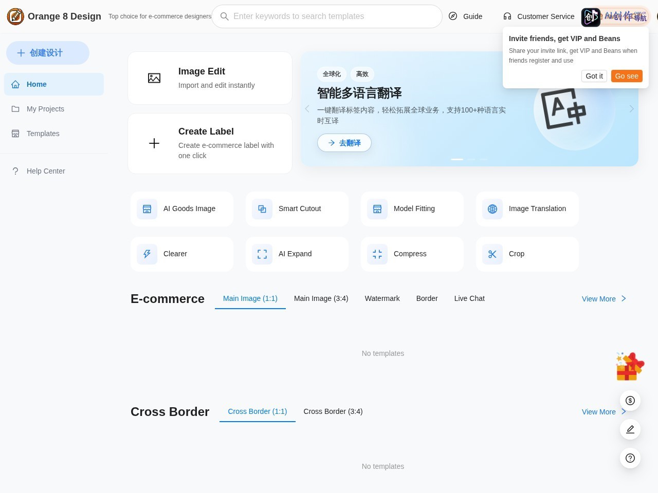The image size is (658, 493).
Task: Open the Guide compass icon
Action: click(x=453, y=16)
